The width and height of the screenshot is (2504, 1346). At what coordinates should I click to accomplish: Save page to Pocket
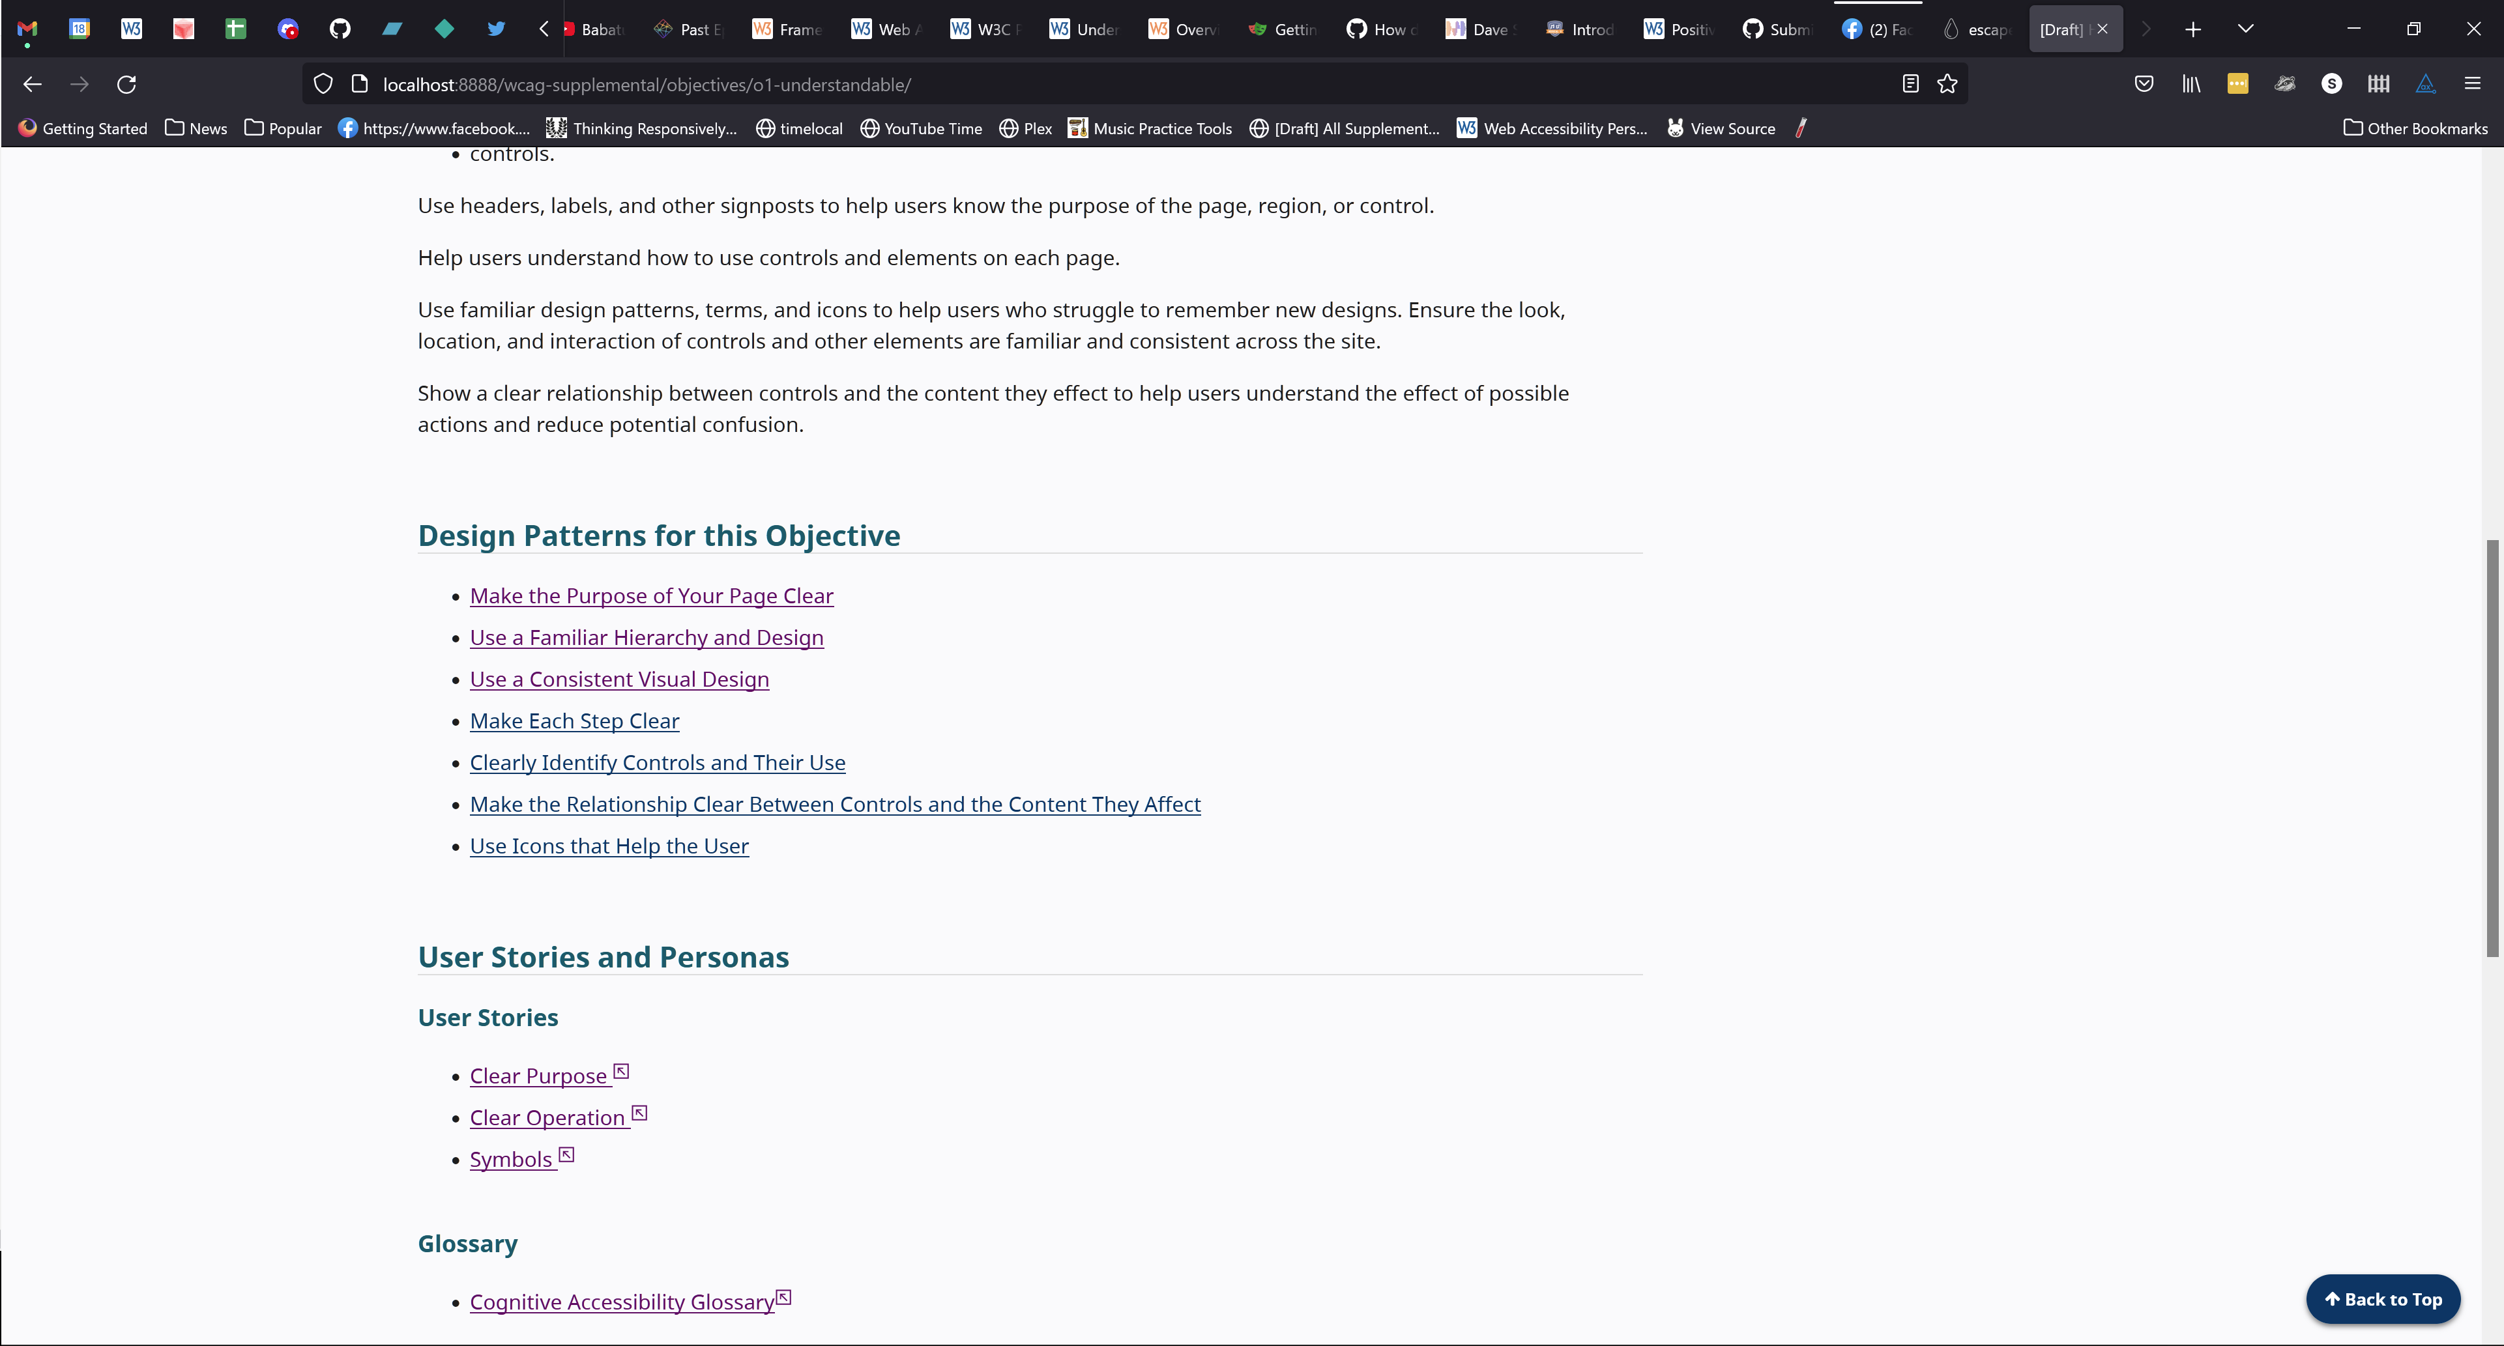coord(2144,85)
